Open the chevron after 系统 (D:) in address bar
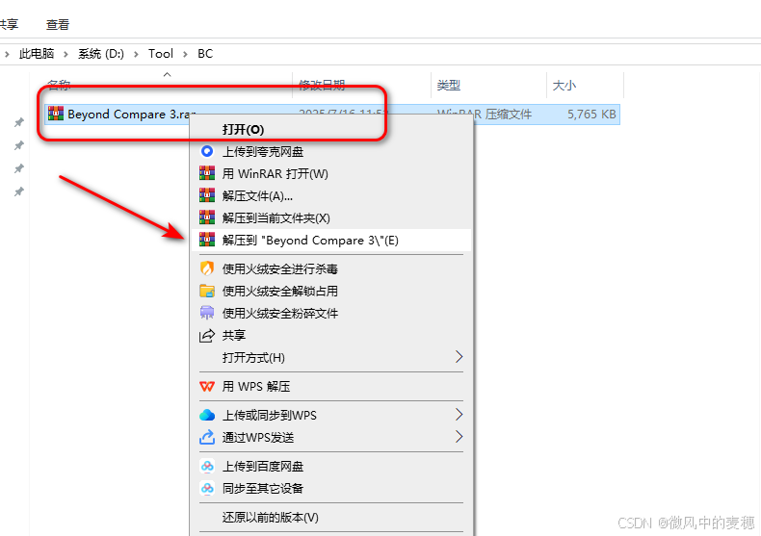 tap(137, 54)
